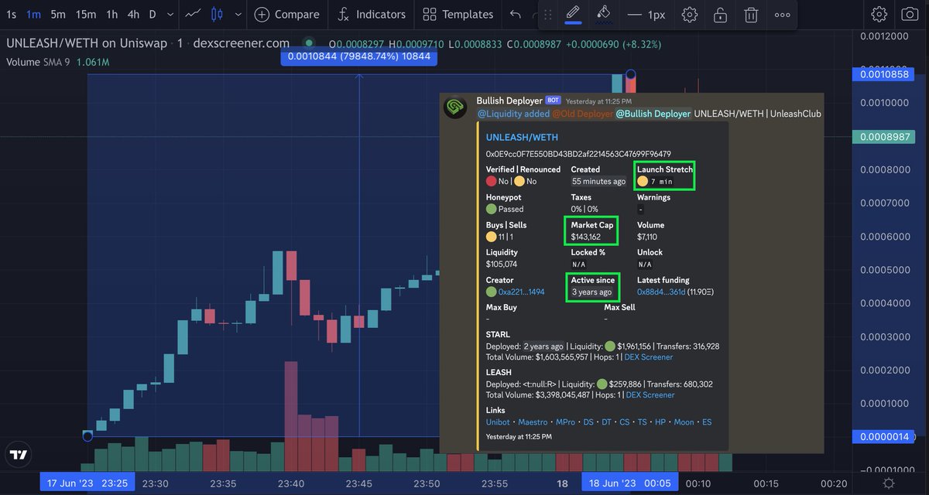Viewport: 929px width, 495px height.
Task: Open chart settings gear at top right
Action: (x=879, y=14)
